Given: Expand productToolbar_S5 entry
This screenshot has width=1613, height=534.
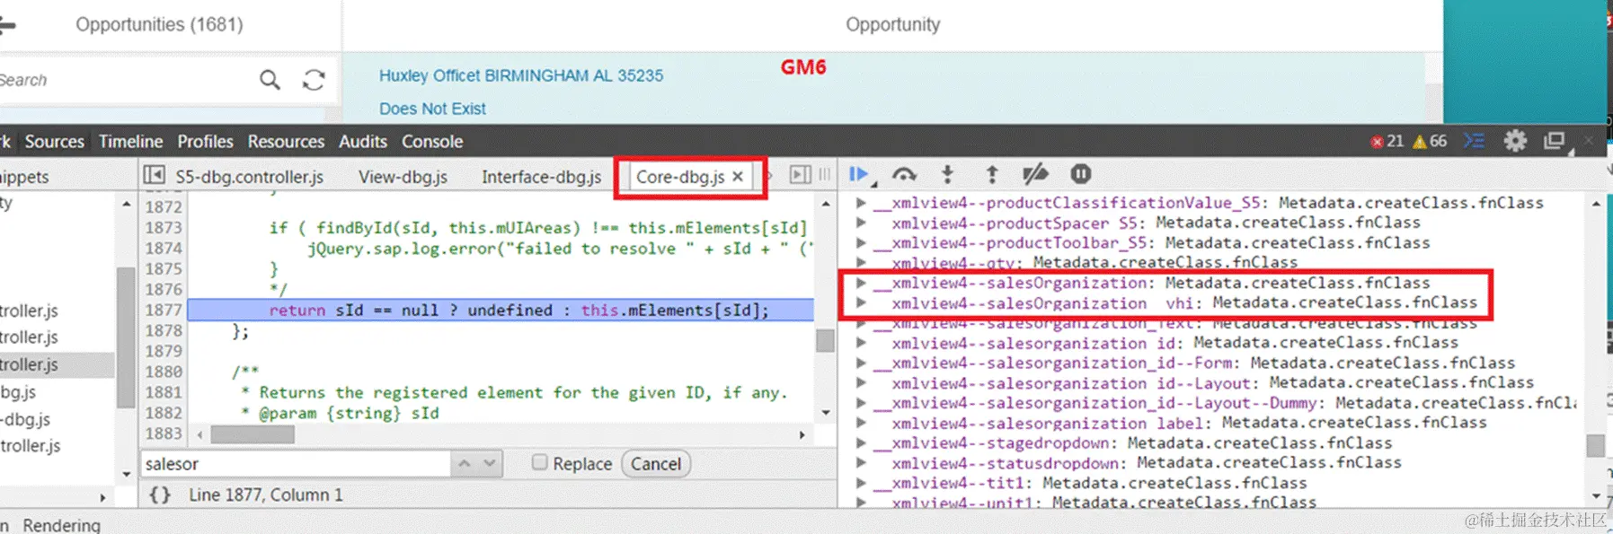Looking at the screenshot, I should 861,242.
